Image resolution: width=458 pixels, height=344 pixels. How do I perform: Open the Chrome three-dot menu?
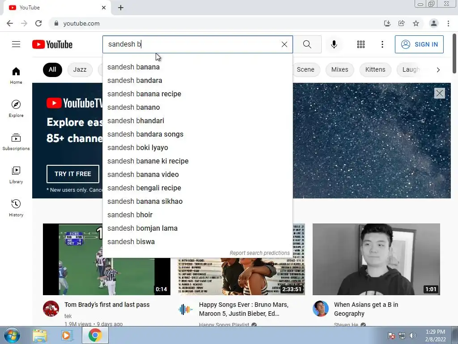coord(448,23)
